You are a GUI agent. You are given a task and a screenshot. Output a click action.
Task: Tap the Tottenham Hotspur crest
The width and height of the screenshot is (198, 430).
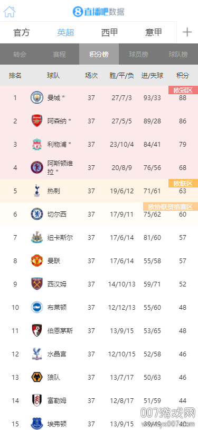[36, 191]
